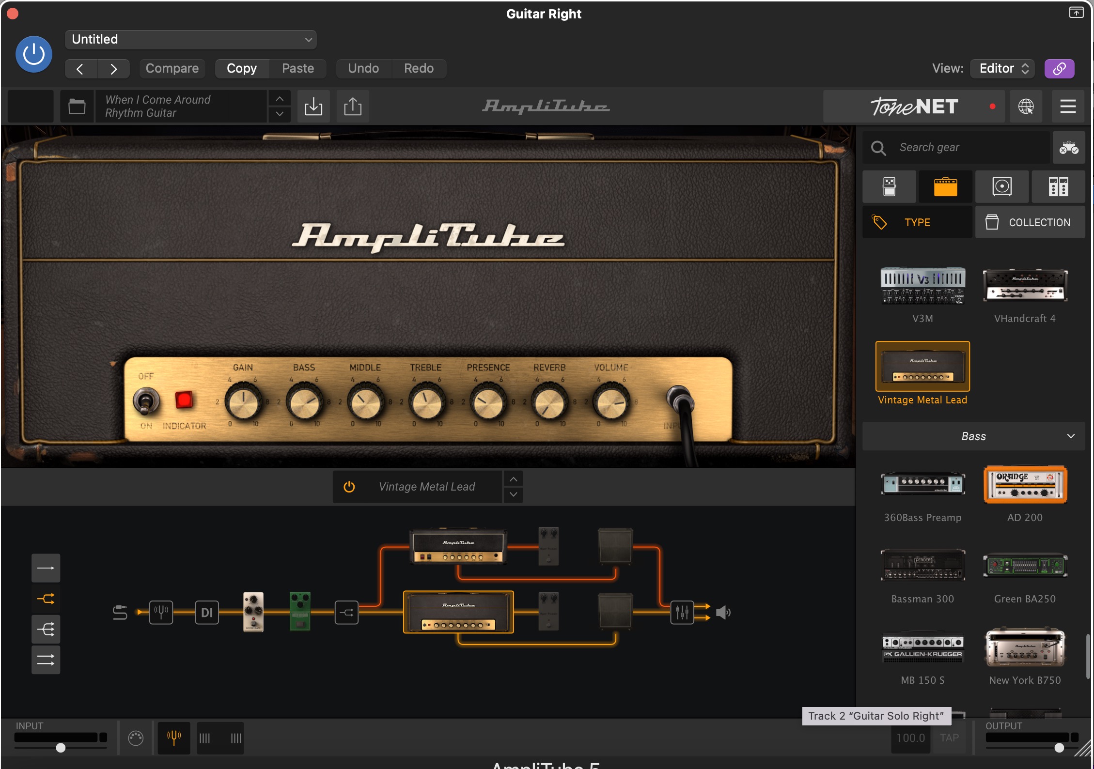This screenshot has width=1094, height=769.
Task: Select the New York B750 amp
Action: tap(1025, 647)
